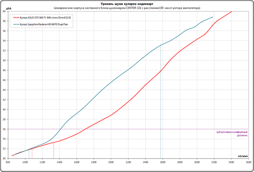This screenshot has height=172, width=254.
Task: Click the "1600" horizontal axis label
Action: click(77, 162)
